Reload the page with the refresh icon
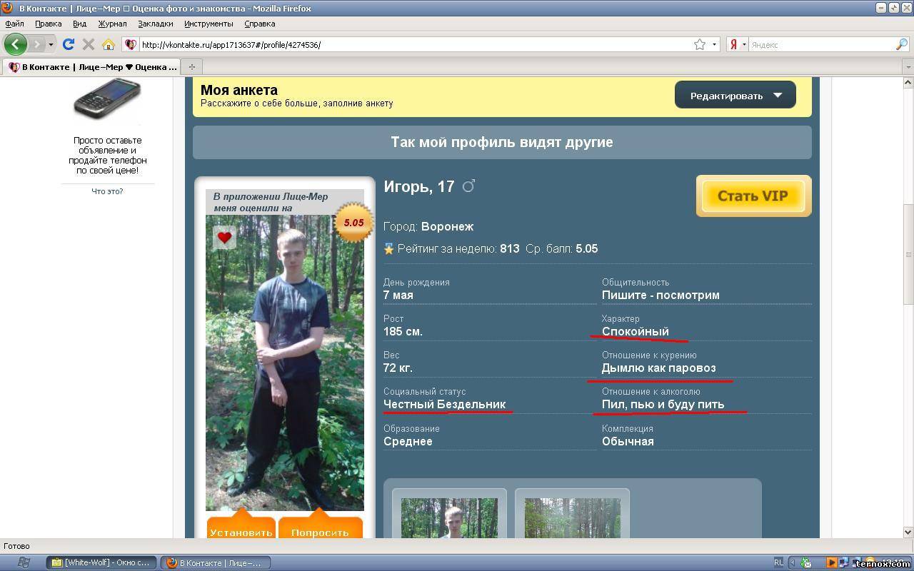Image resolution: width=914 pixels, height=571 pixels. coord(69,44)
